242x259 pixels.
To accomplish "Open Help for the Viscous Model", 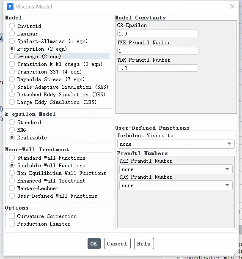I will 144,243.
